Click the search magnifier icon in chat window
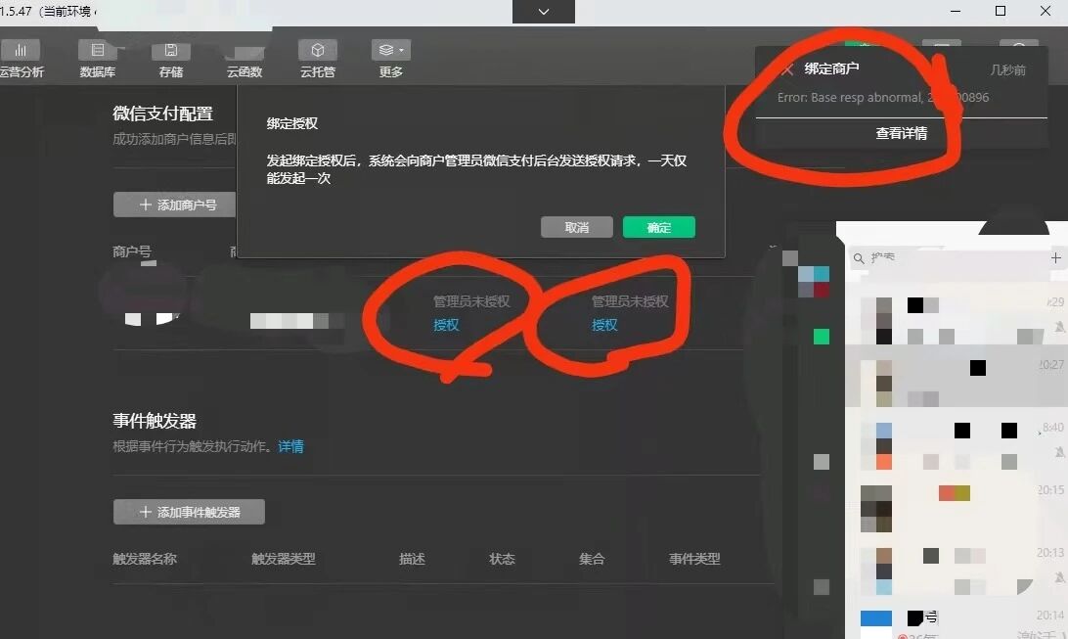This screenshot has width=1068, height=639. pyautogui.click(x=859, y=259)
